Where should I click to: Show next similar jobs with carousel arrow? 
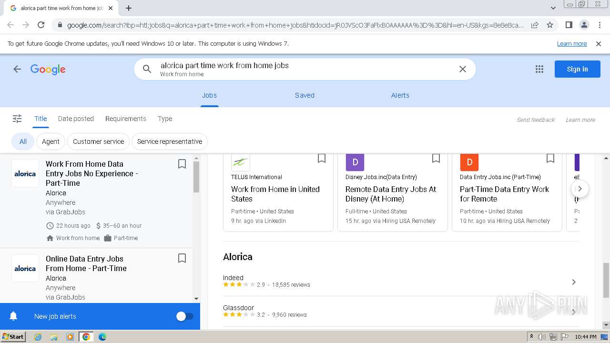(580, 189)
